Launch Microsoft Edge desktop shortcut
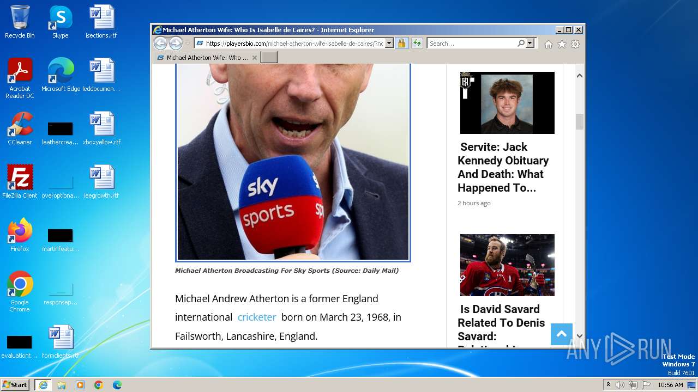The image size is (698, 392). 61,75
